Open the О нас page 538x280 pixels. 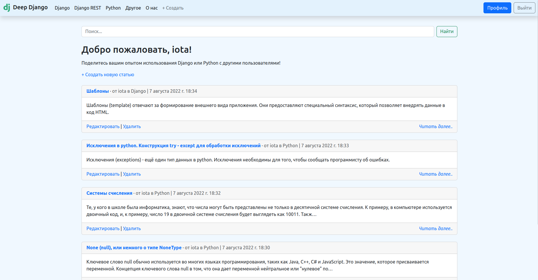(x=151, y=8)
